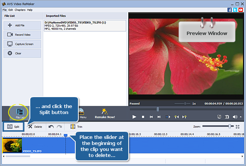Stop the video playback
Viewport: 246px width, 166px height.
click(x=143, y=117)
